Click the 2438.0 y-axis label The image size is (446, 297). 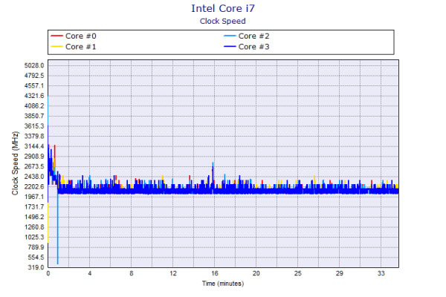[34, 177]
